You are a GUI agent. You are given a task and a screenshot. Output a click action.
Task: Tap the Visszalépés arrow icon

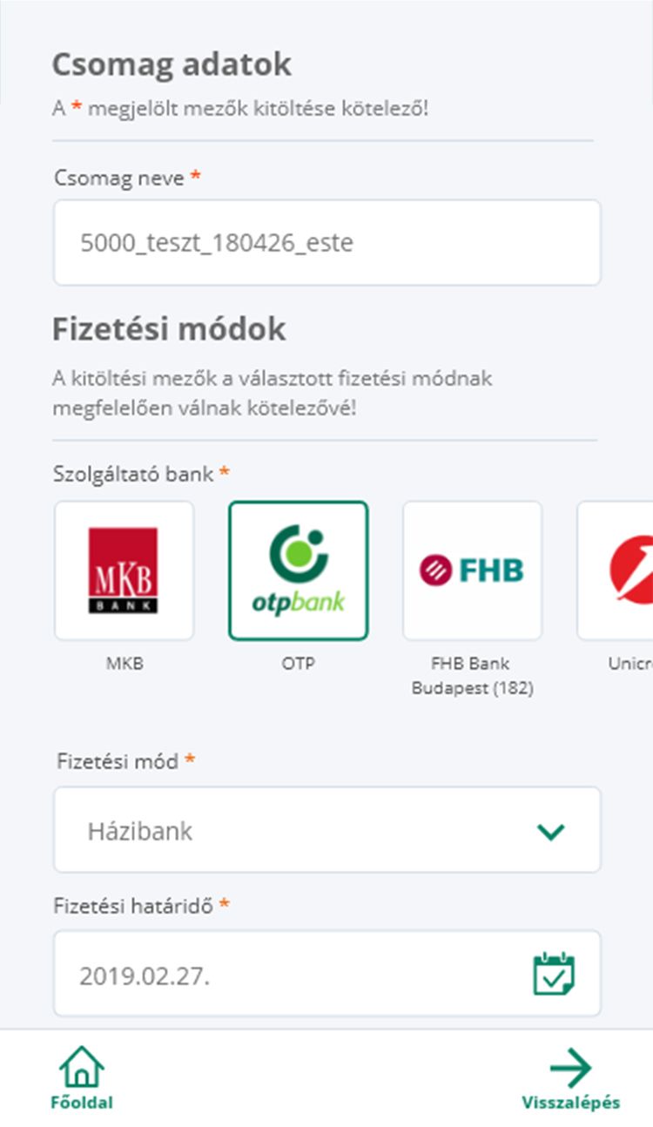point(570,1068)
